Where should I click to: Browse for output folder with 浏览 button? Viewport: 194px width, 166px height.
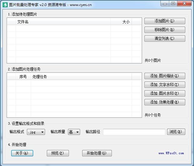(x=176, y=132)
